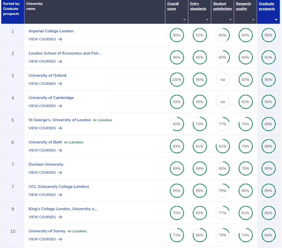Click University of Cambridge's 99% entry standards ring
282x248 pixels.
pyautogui.click(x=200, y=102)
